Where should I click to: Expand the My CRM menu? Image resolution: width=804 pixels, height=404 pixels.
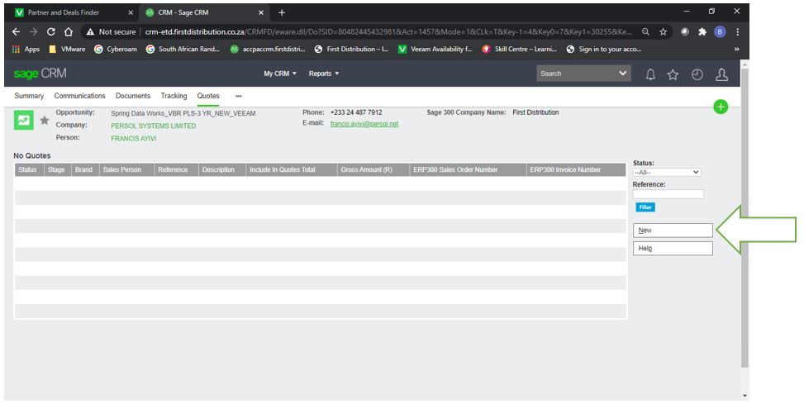[x=279, y=74]
